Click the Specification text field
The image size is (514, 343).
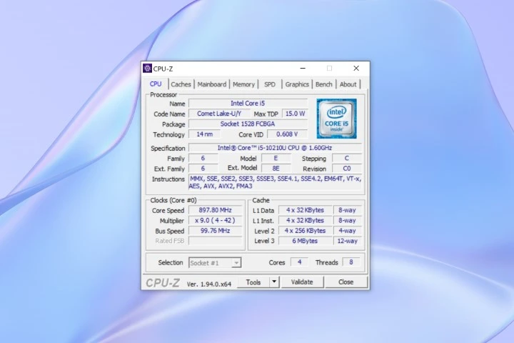275,148
